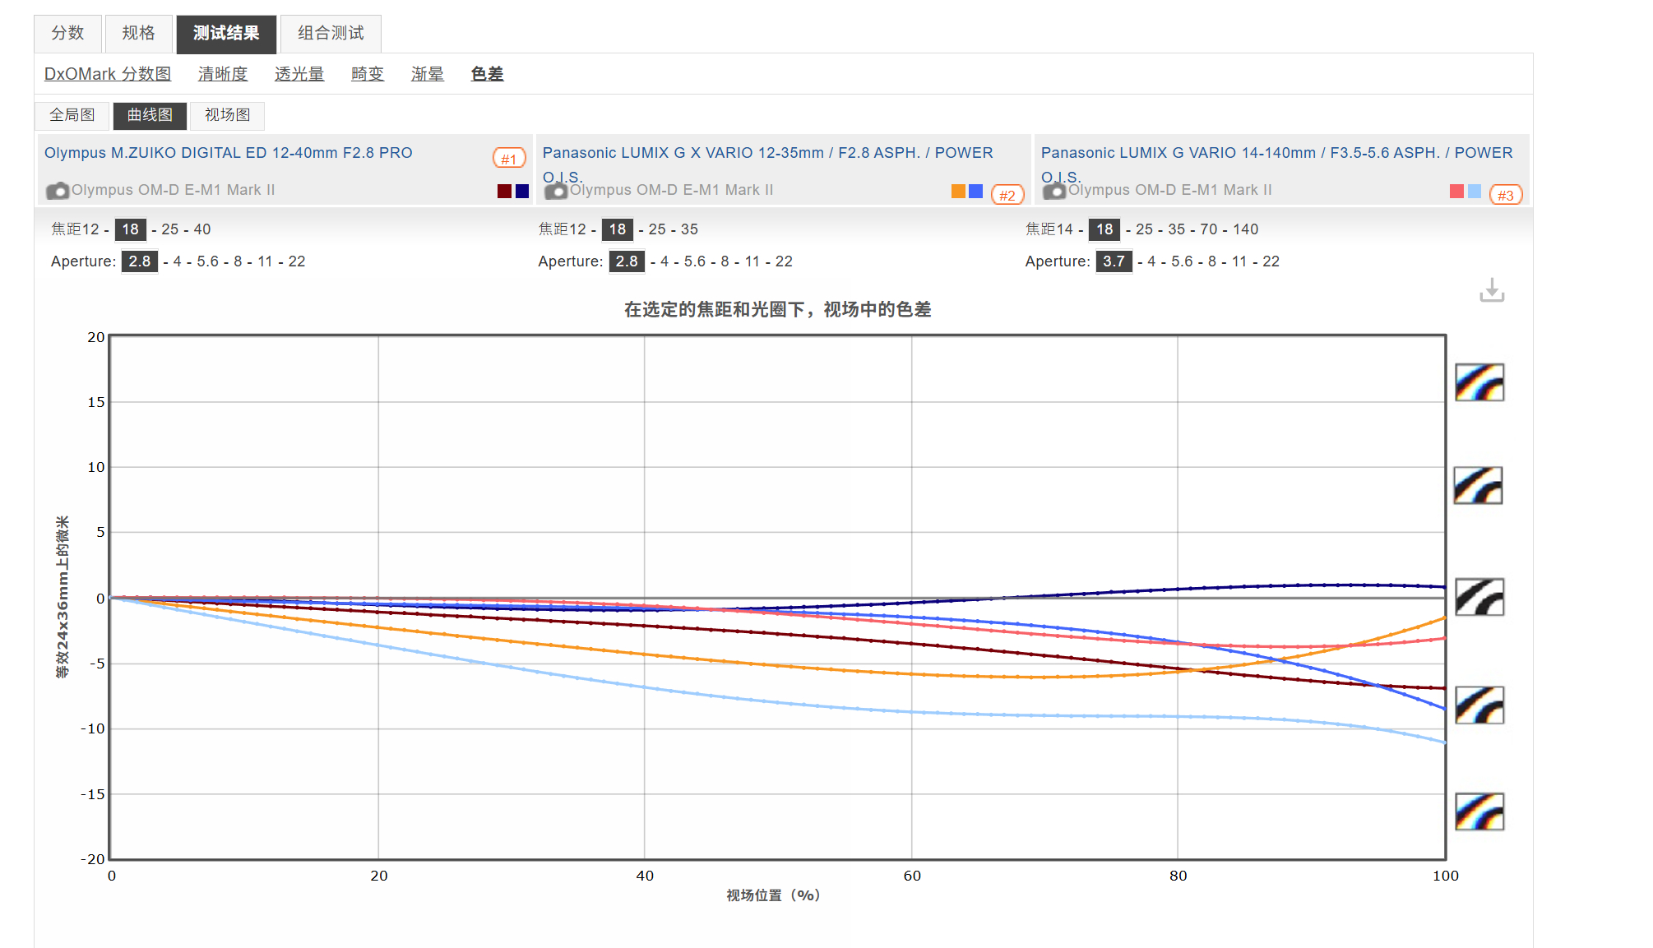The height and width of the screenshot is (948, 1653).
Task: Open the 渐晕 measurement link
Action: point(428,74)
